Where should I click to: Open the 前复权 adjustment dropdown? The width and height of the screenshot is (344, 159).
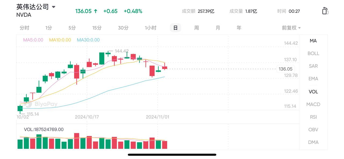(x=291, y=28)
